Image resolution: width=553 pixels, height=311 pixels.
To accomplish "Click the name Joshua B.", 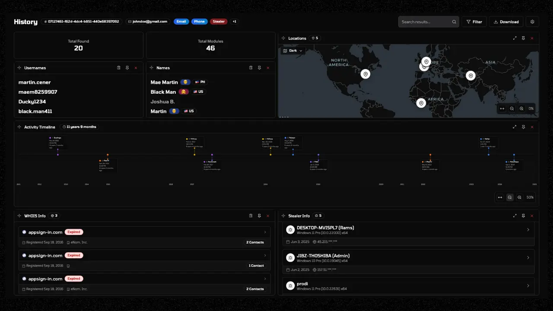I will point(162,102).
